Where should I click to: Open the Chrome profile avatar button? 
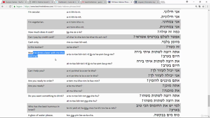pos(187,2)
